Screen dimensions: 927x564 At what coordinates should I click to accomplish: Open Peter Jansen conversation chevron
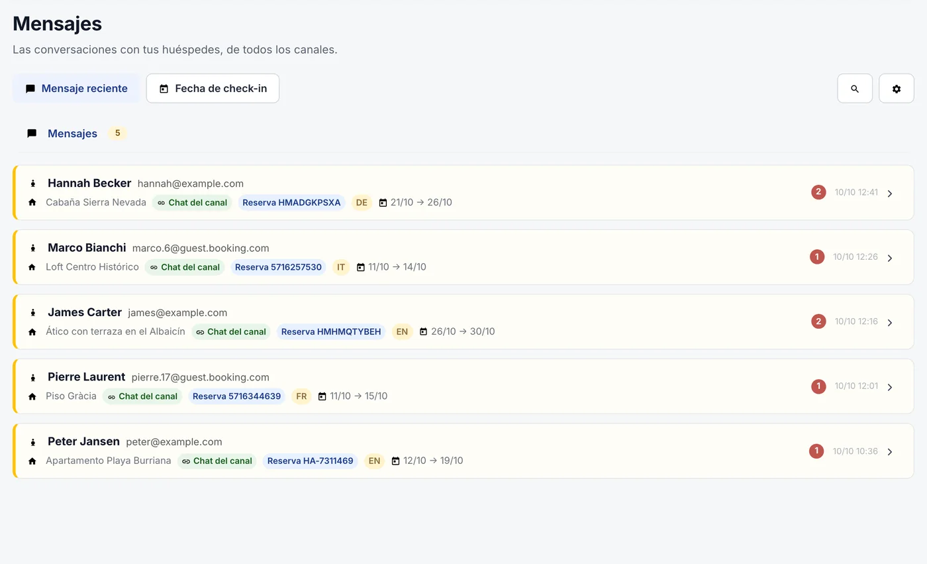click(x=890, y=452)
